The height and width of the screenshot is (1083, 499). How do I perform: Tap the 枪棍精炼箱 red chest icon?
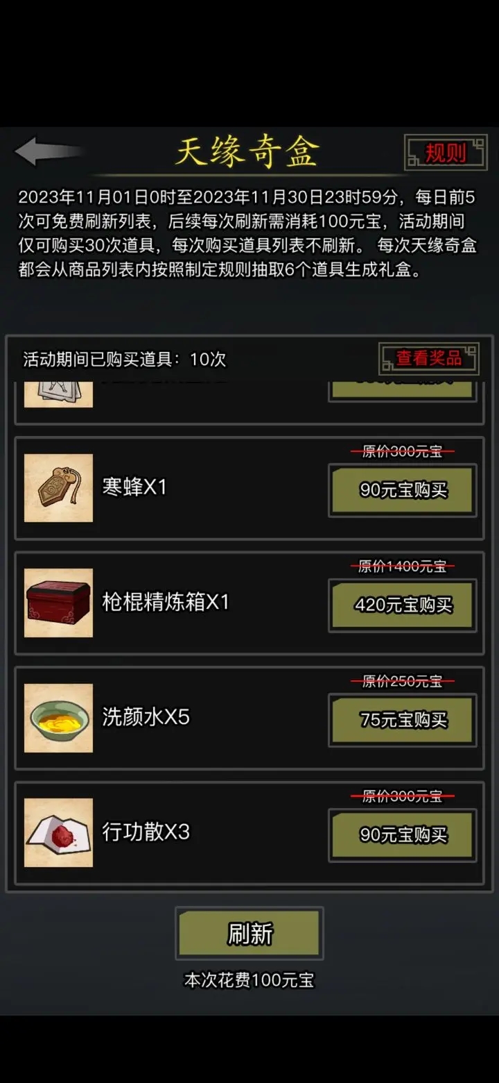tap(58, 603)
